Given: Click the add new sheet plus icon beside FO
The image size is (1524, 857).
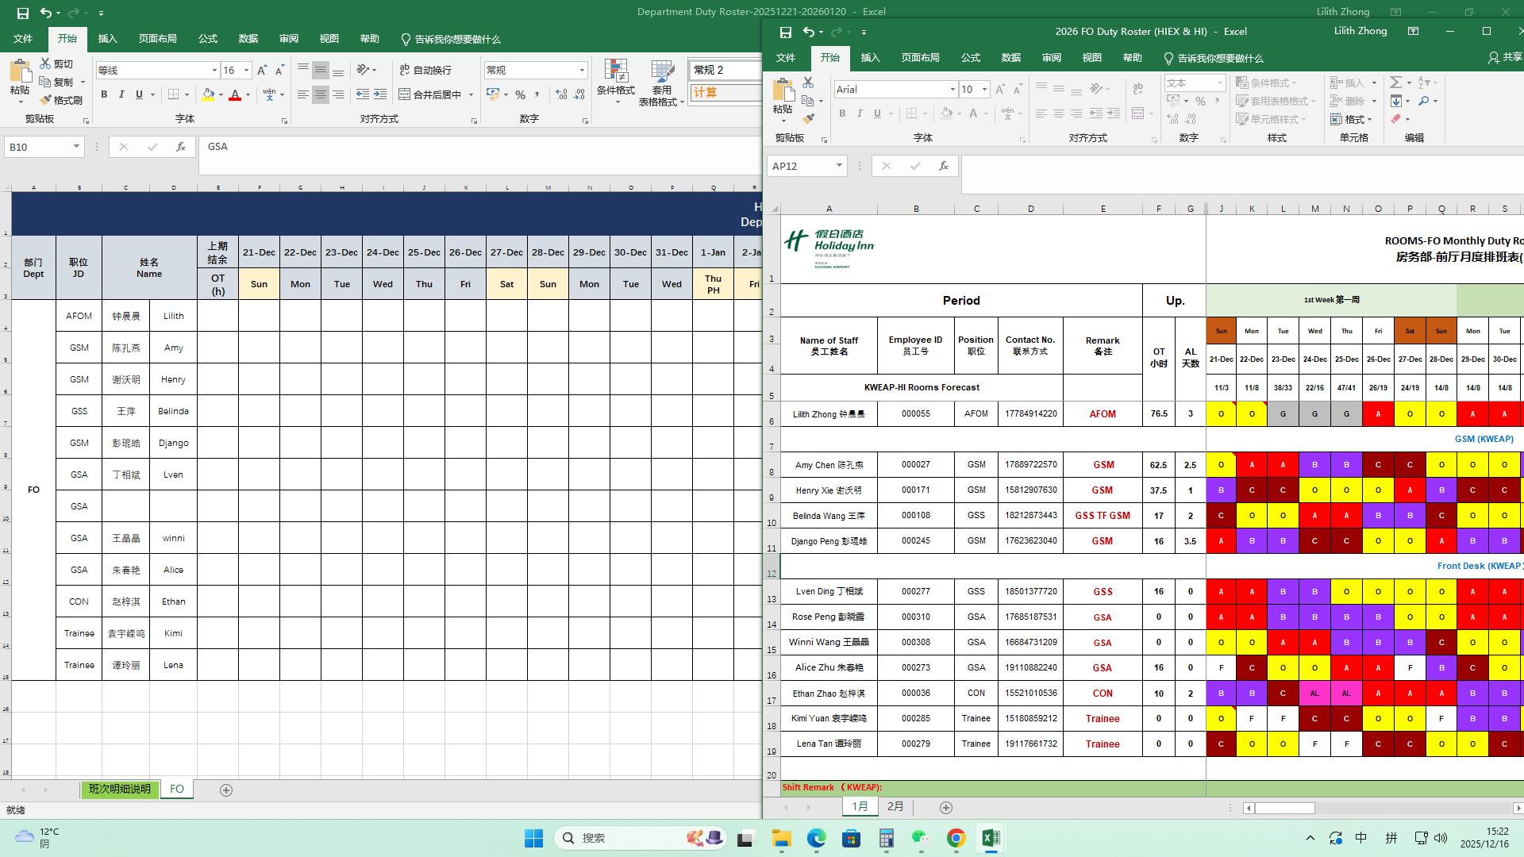Looking at the screenshot, I should point(226,790).
